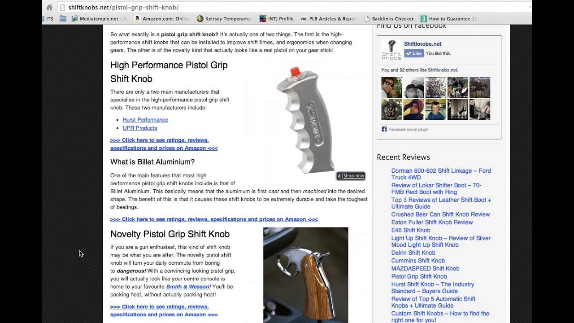Open the Shiftknobs.net Facebook page title
The image size is (574, 323).
[x=422, y=44]
